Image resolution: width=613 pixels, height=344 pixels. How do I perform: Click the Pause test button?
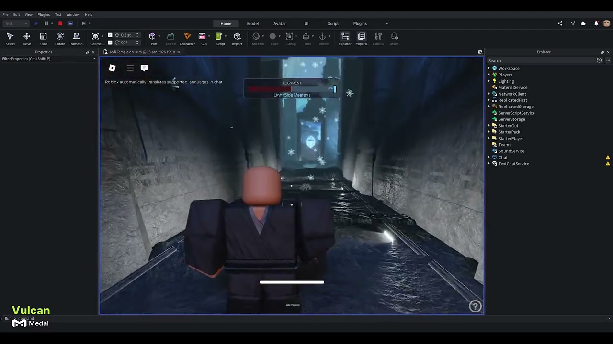pyautogui.click(x=46, y=23)
